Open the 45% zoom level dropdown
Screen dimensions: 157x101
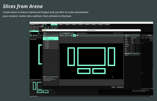[62, 35]
